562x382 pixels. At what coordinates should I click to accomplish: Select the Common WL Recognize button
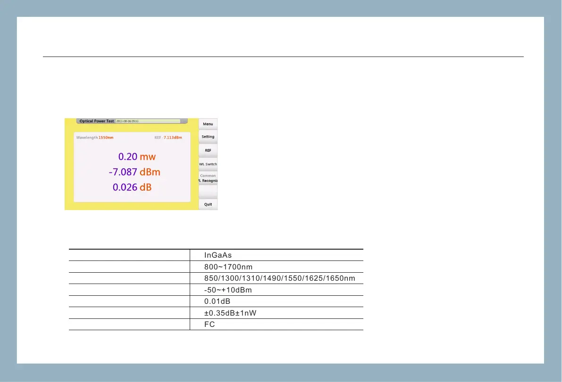pyautogui.click(x=208, y=178)
